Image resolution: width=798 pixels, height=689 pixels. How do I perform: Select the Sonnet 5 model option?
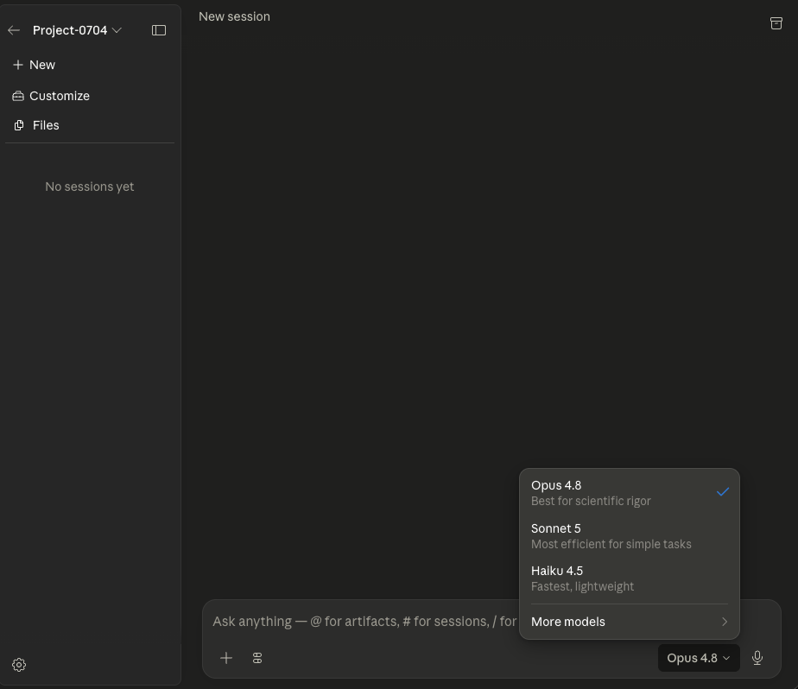(x=630, y=536)
